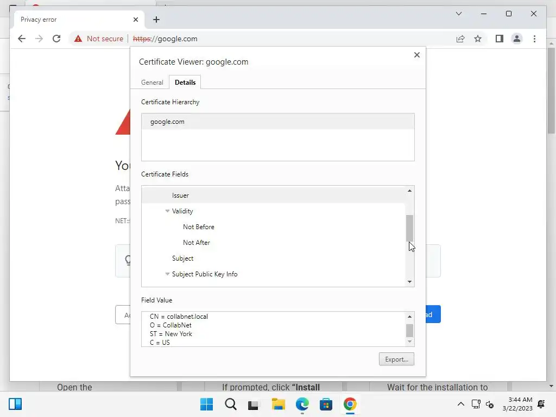Image resolution: width=556 pixels, height=417 pixels.
Task: Click Field Value scroll up arrow
Action: pyautogui.click(x=409, y=317)
